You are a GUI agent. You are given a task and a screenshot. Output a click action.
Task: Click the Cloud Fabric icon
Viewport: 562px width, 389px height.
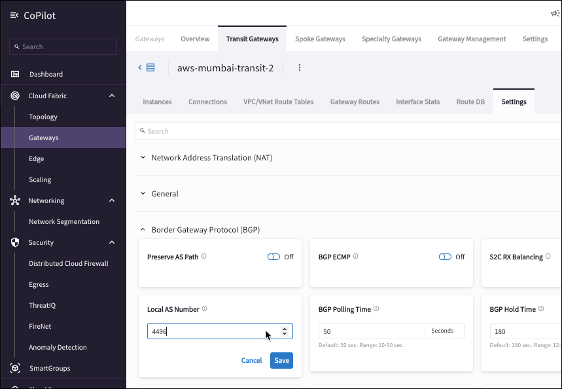click(15, 96)
